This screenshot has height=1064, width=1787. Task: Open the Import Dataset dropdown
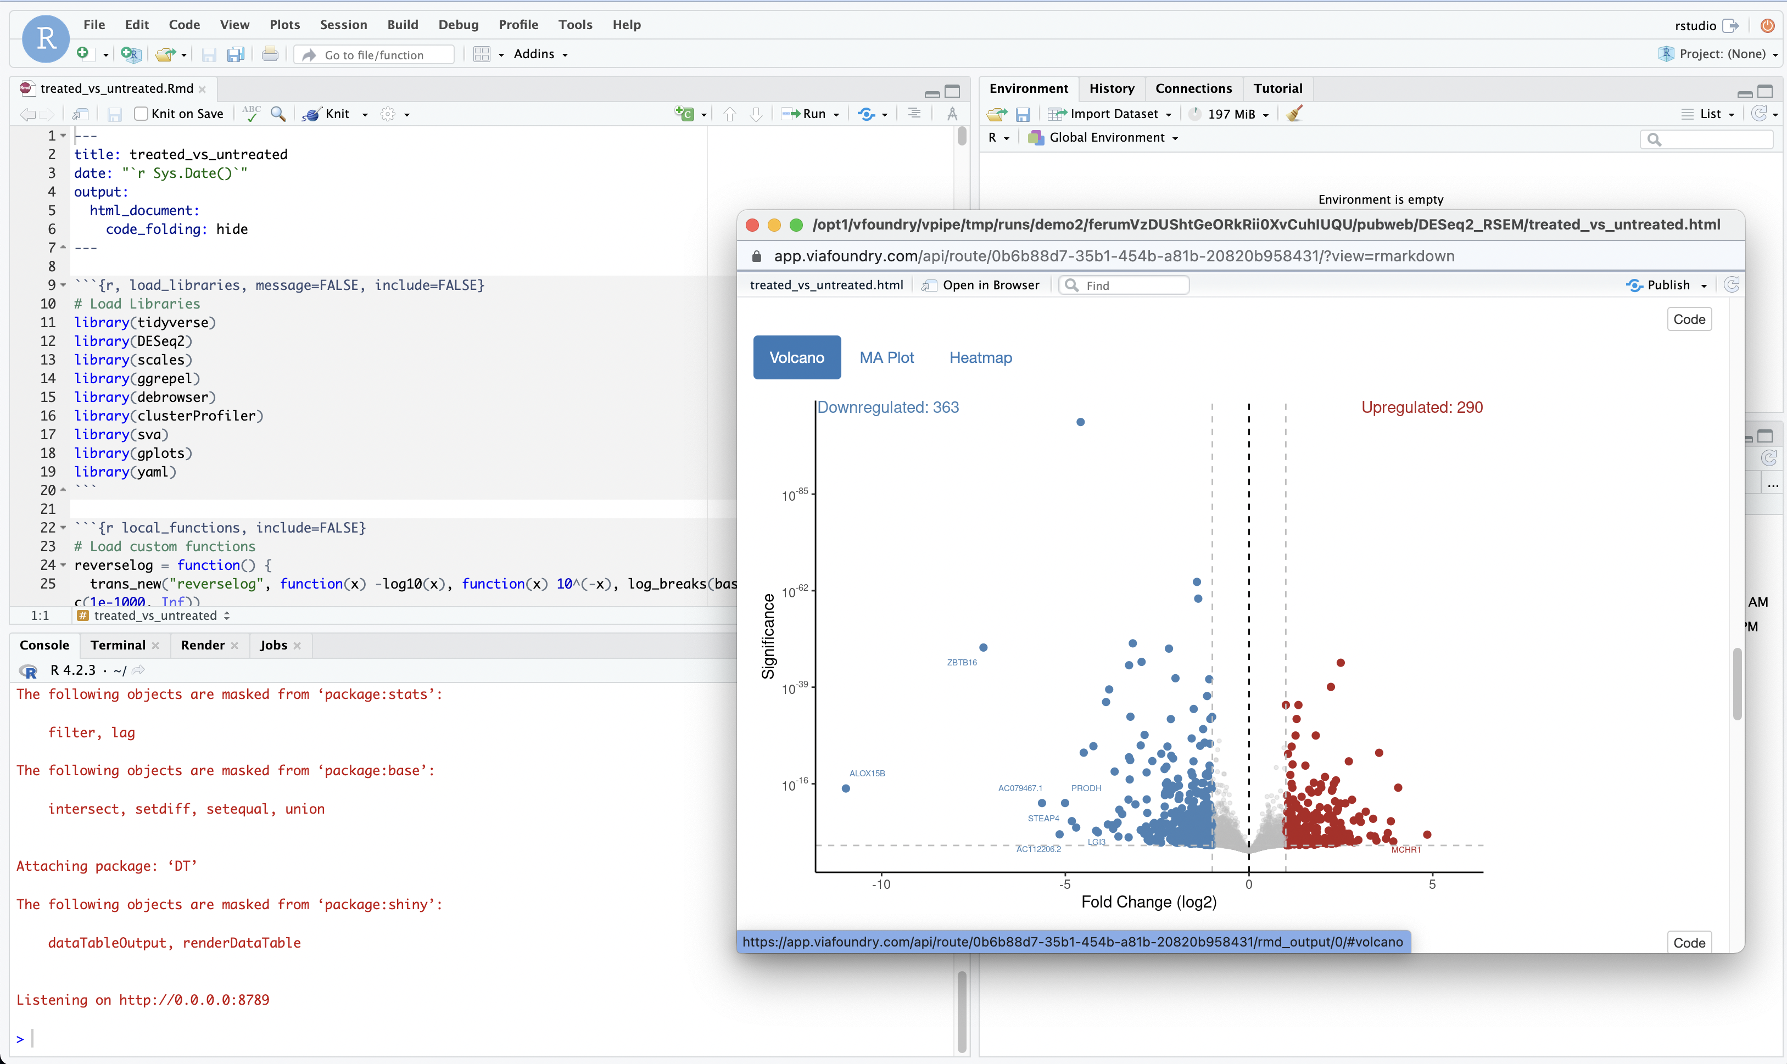click(x=1110, y=114)
